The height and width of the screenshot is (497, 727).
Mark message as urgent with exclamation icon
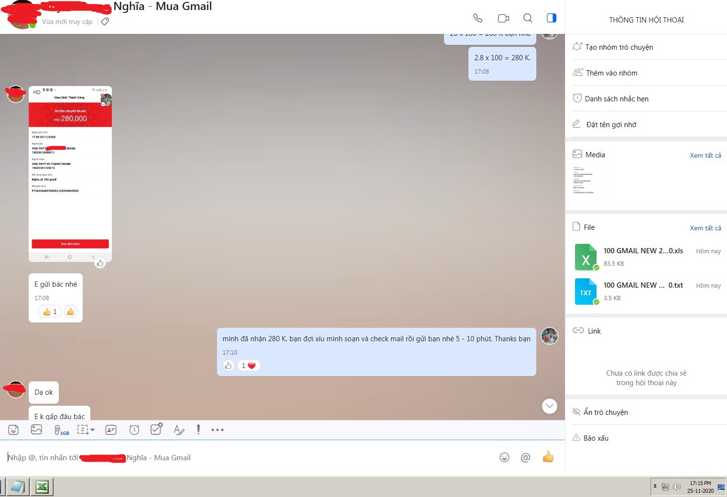(x=198, y=430)
